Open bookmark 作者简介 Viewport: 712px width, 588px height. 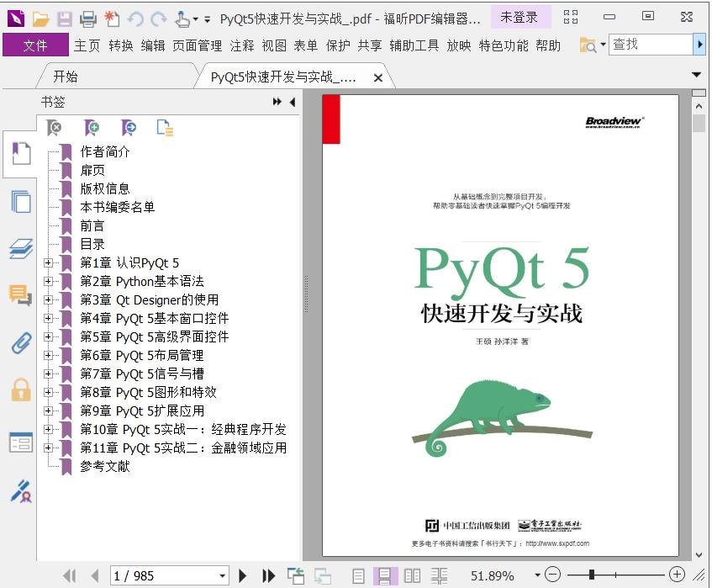[x=105, y=151]
